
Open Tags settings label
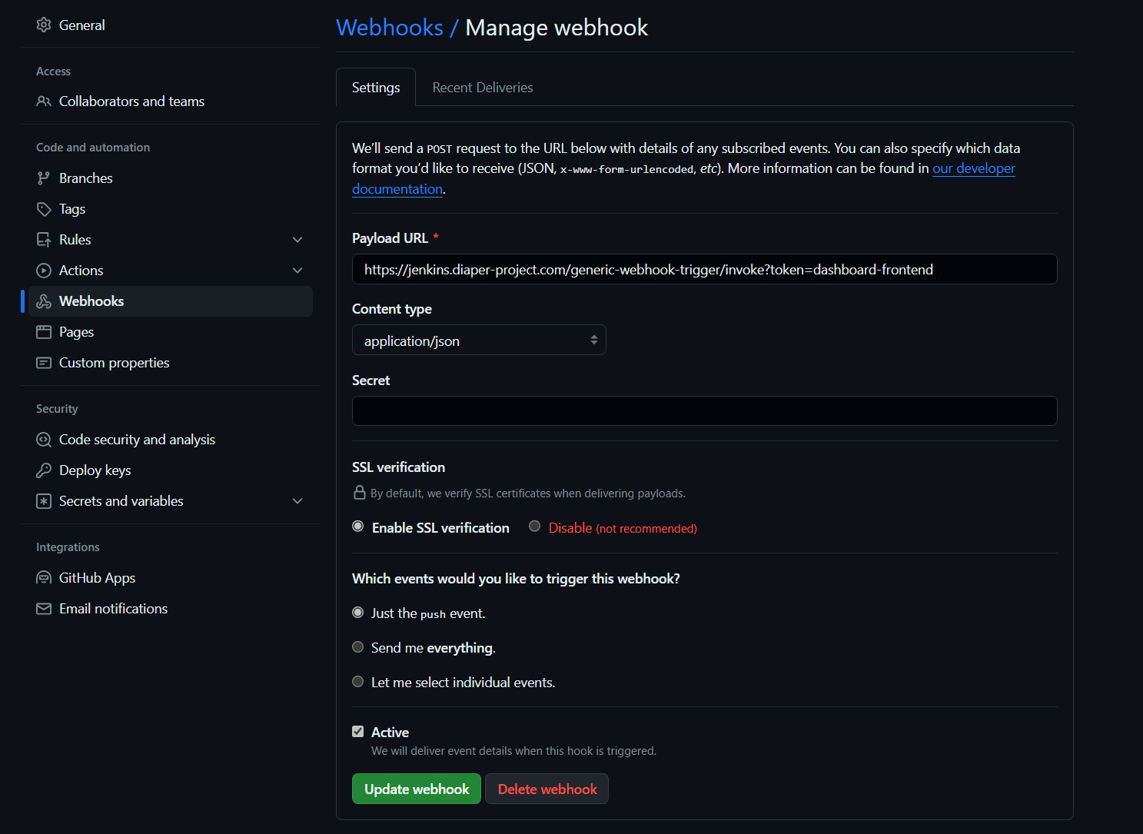[x=72, y=209]
